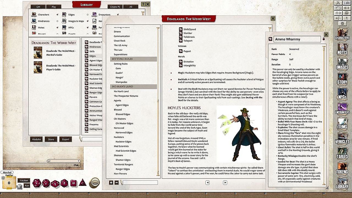
Task: Open the Story sidebar button
Action: (x=342, y=78)
